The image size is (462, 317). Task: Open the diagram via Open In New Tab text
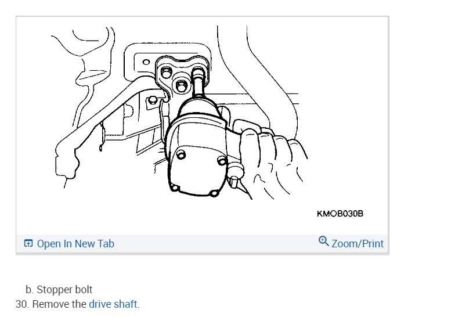75,244
